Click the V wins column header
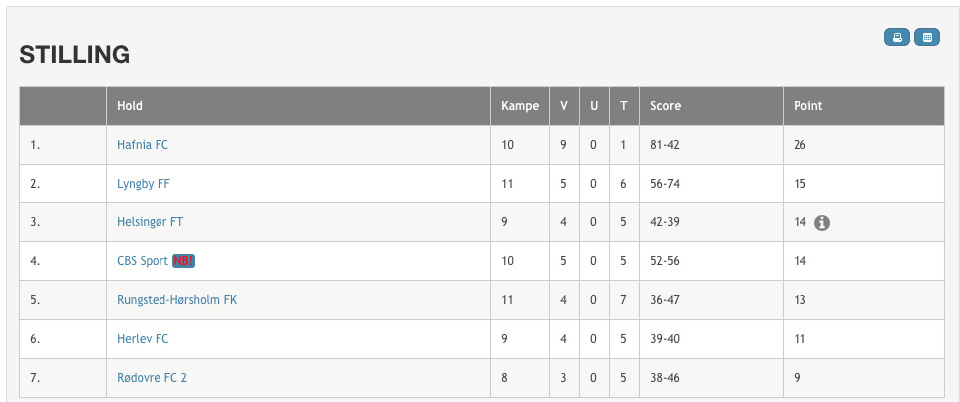960x402 pixels. click(564, 106)
